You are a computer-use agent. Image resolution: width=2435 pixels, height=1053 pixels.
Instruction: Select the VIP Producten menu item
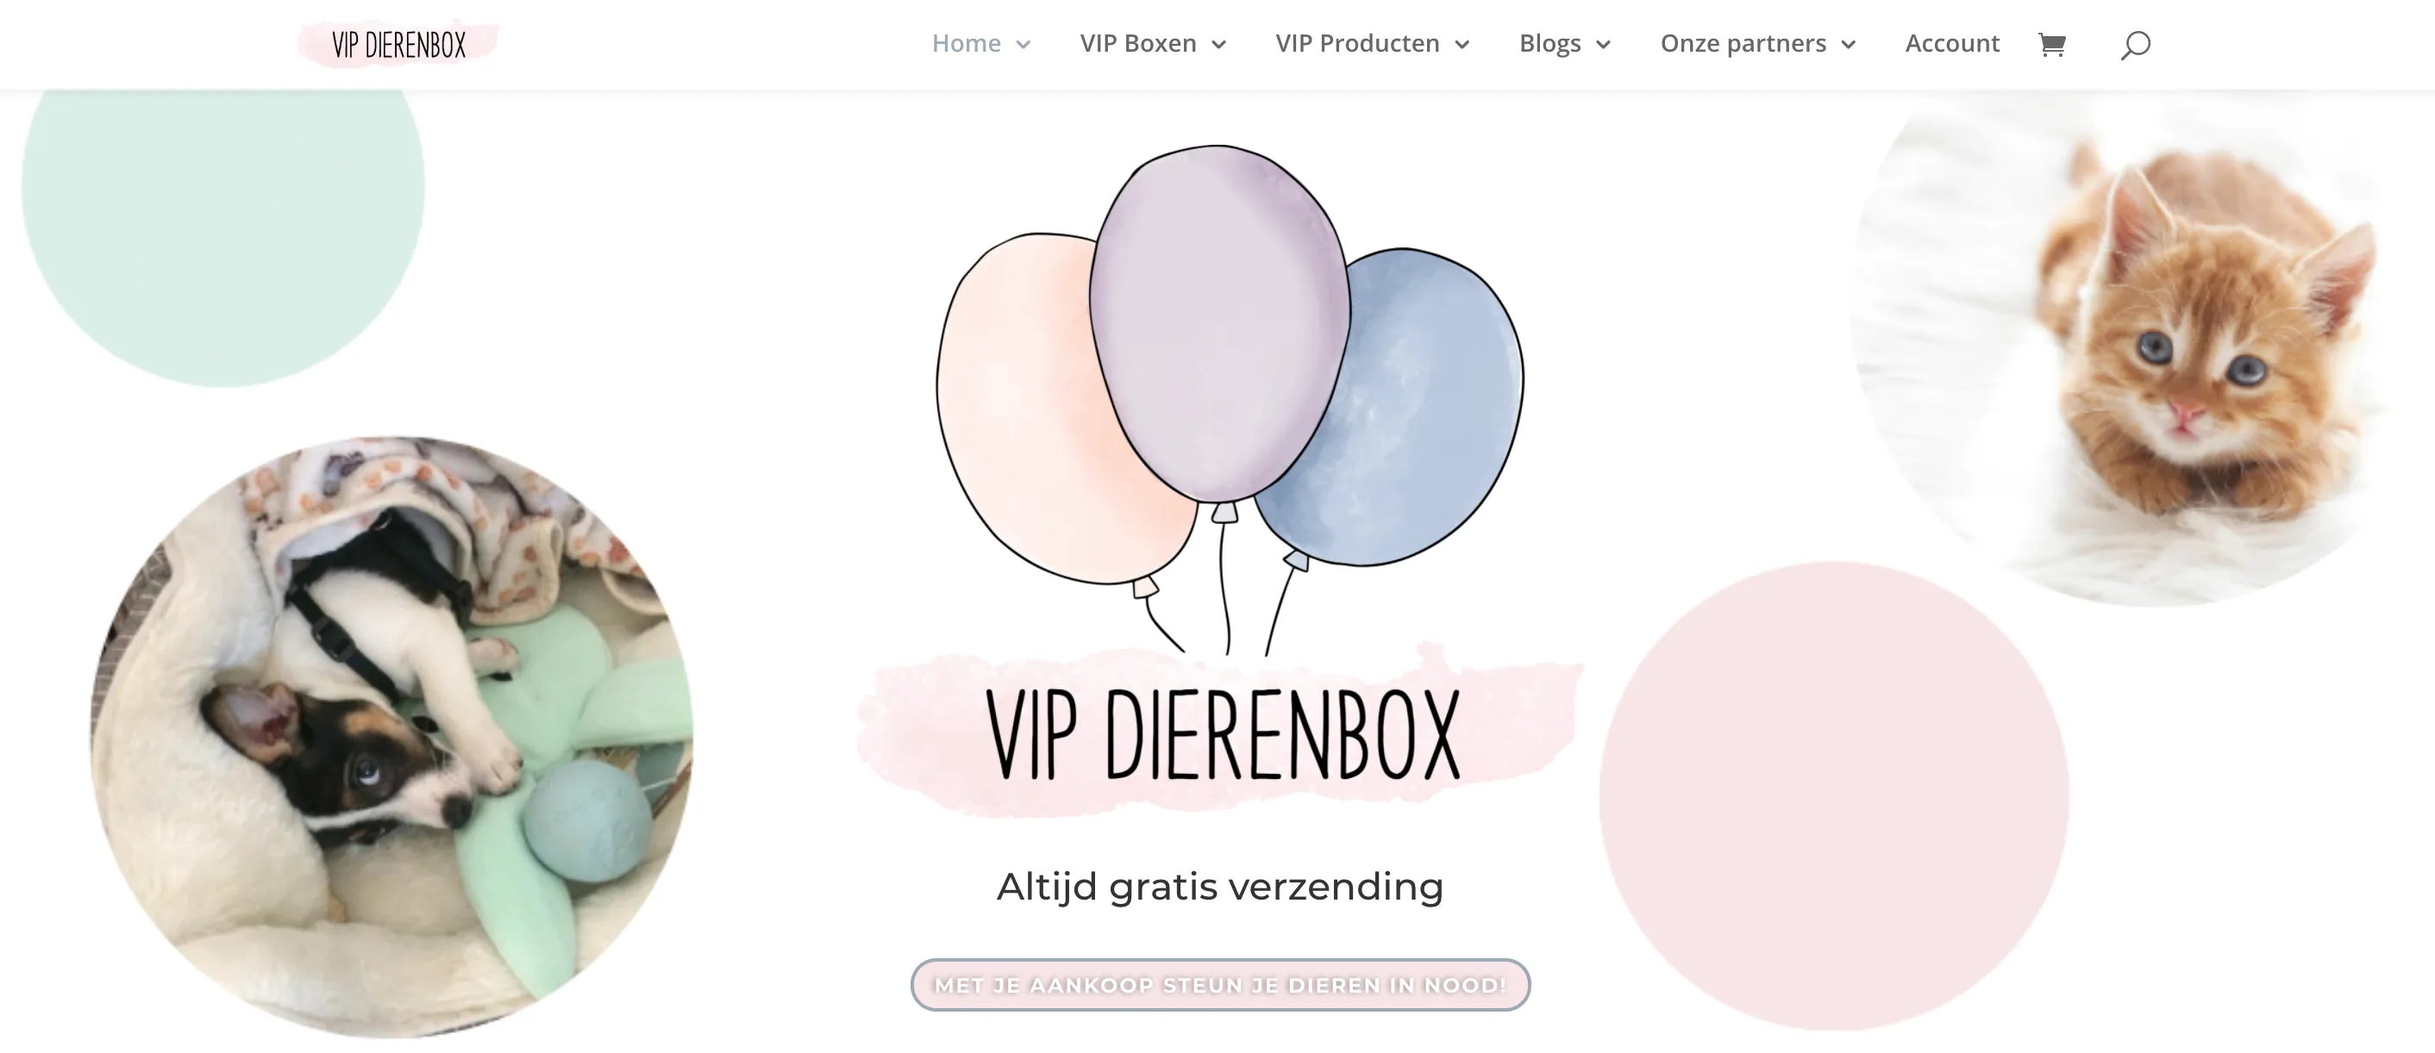1356,43
